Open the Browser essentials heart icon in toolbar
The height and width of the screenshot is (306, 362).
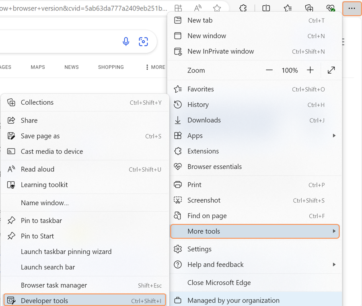pyautogui.click(x=330, y=8)
